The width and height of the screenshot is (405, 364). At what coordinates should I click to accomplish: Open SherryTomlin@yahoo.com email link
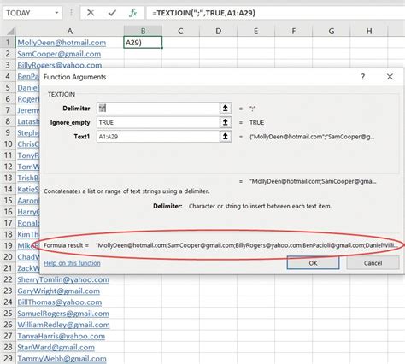[x=63, y=279]
